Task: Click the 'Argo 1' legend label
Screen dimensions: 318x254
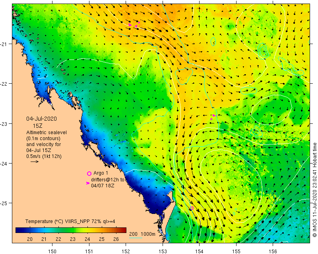Action: [x=101, y=173]
